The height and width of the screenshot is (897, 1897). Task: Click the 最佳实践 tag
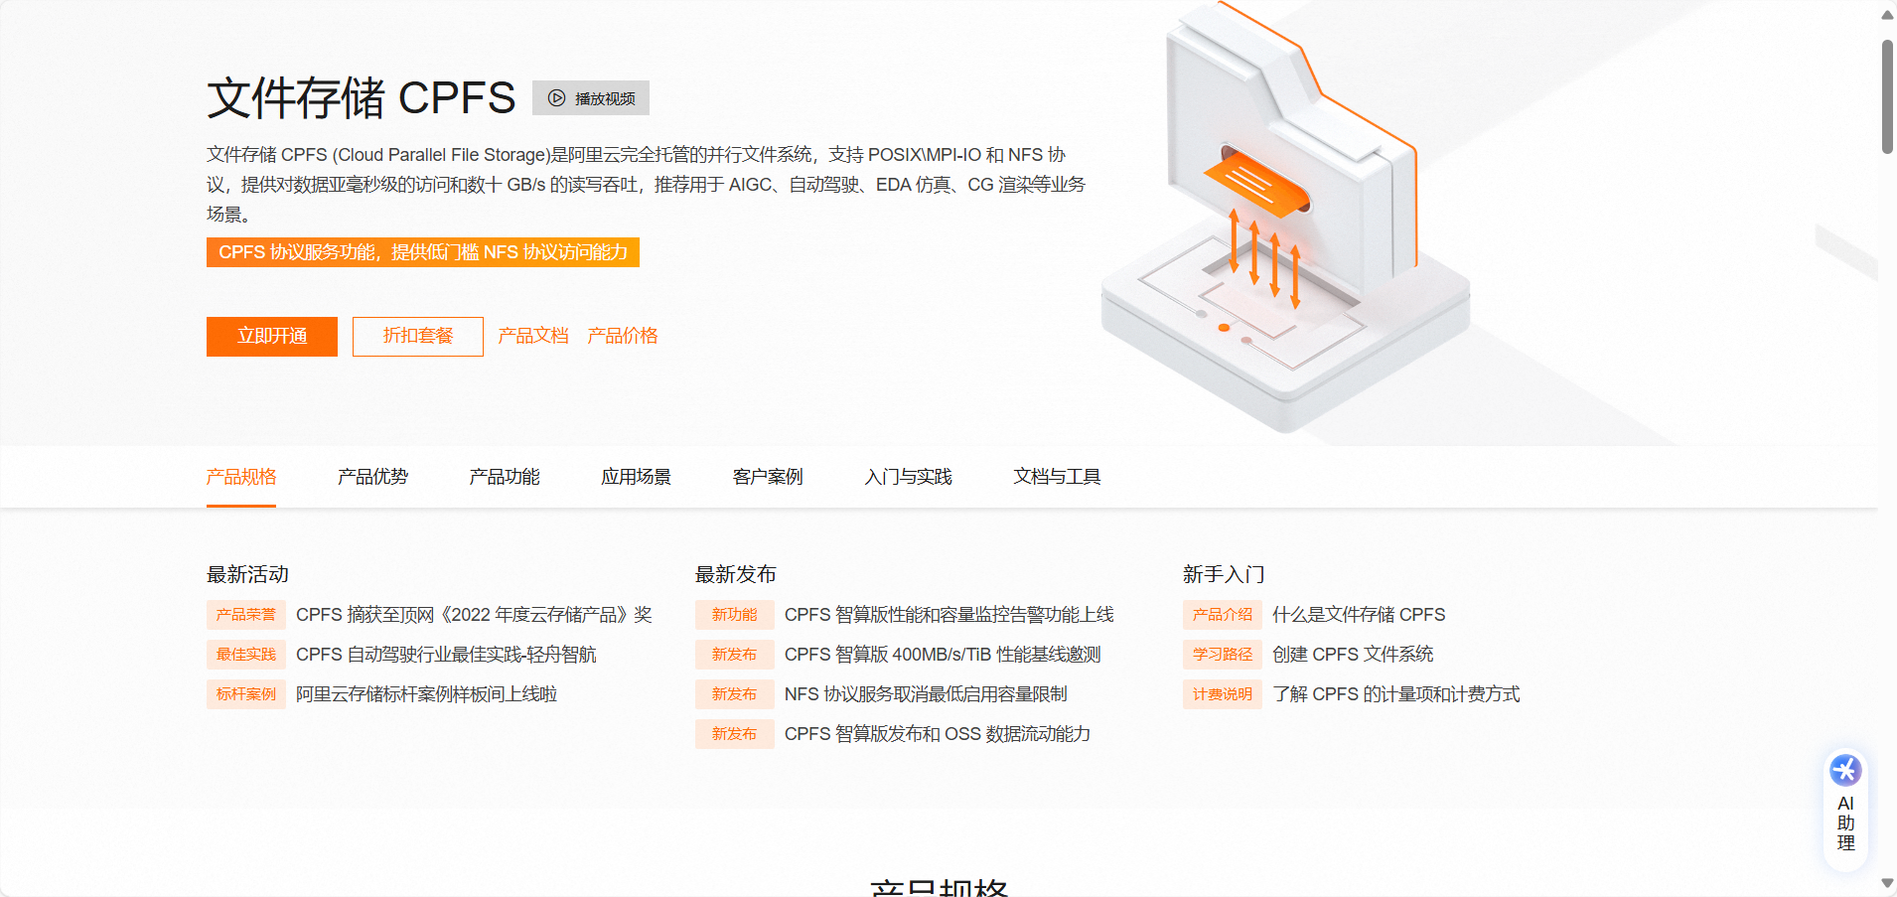246,655
